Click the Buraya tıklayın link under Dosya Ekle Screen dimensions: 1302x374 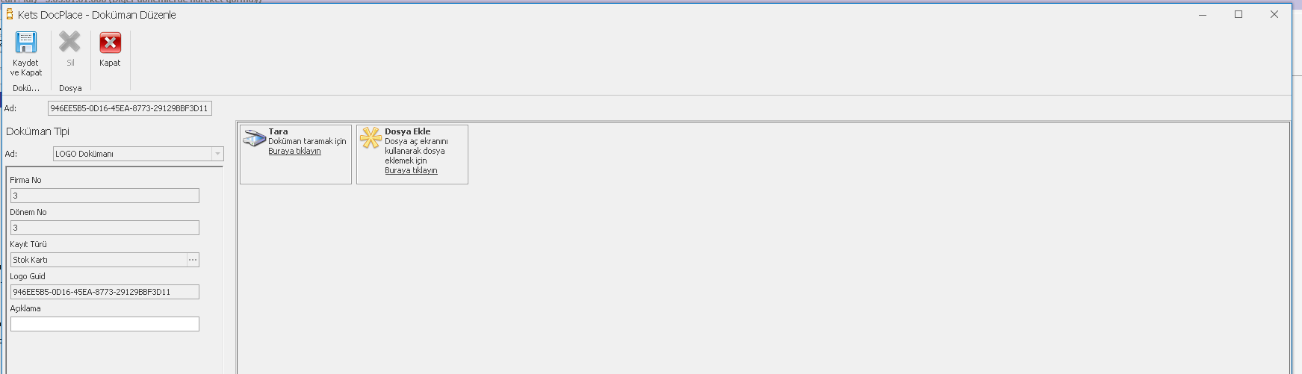pyautogui.click(x=411, y=170)
